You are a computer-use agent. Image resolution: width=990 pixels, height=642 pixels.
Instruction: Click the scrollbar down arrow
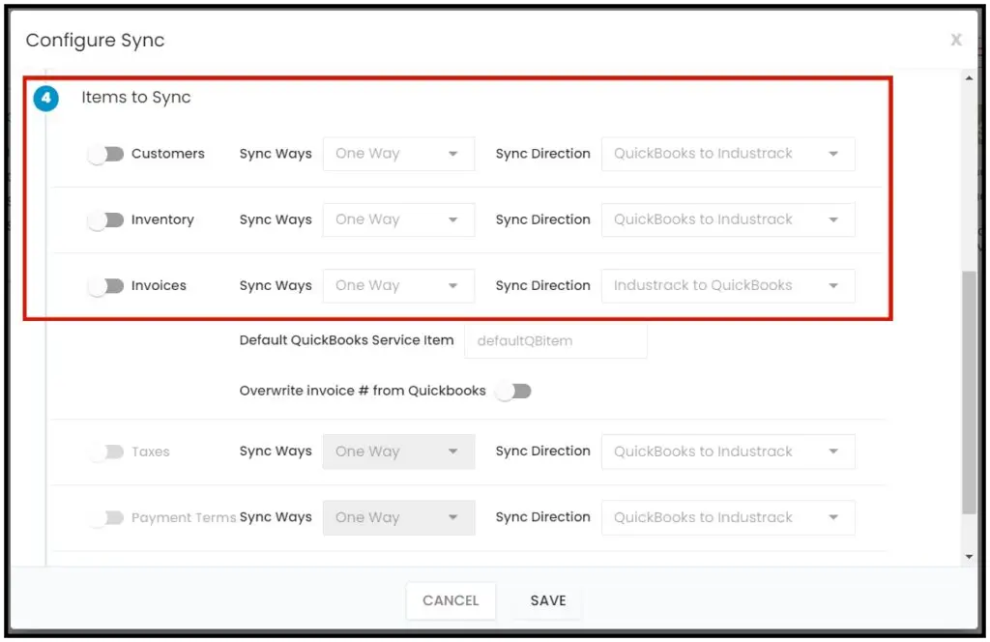click(x=969, y=557)
